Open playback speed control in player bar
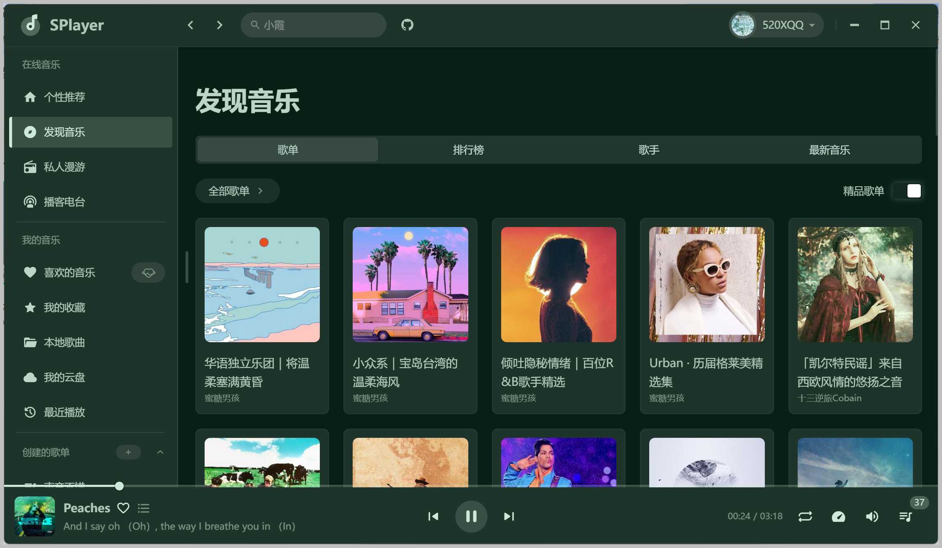 click(x=838, y=516)
